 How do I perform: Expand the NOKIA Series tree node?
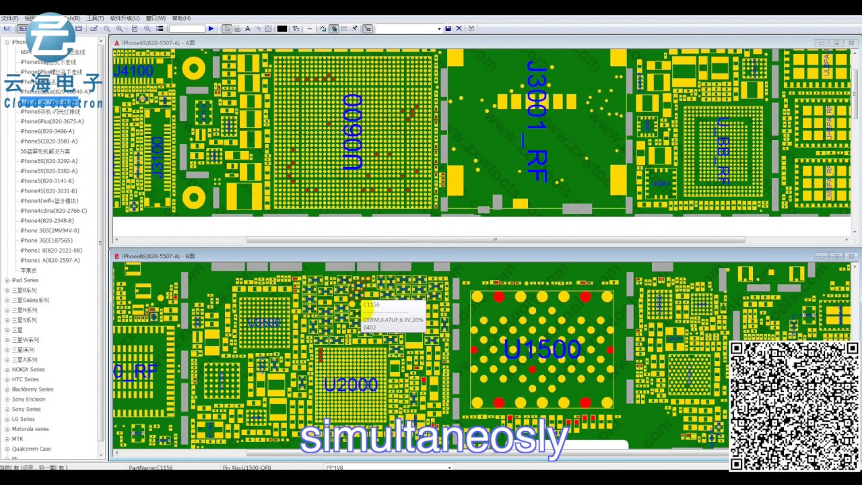[7, 370]
